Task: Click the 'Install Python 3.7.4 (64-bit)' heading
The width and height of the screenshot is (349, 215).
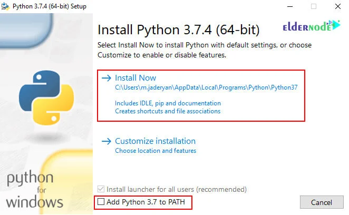Action: coord(186,28)
